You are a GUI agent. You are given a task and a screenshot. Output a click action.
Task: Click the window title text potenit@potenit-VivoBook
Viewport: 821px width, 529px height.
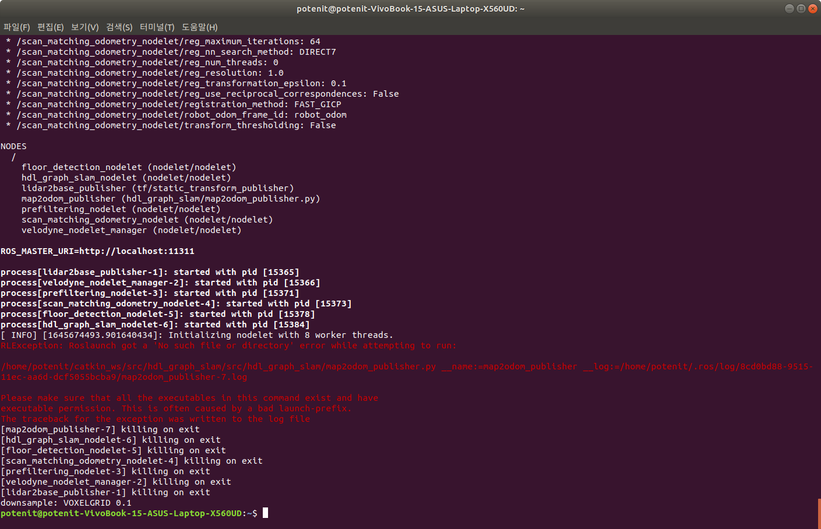tap(410, 9)
